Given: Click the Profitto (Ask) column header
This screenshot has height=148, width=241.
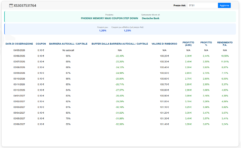Looking at the screenshot, I should (188, 44).
